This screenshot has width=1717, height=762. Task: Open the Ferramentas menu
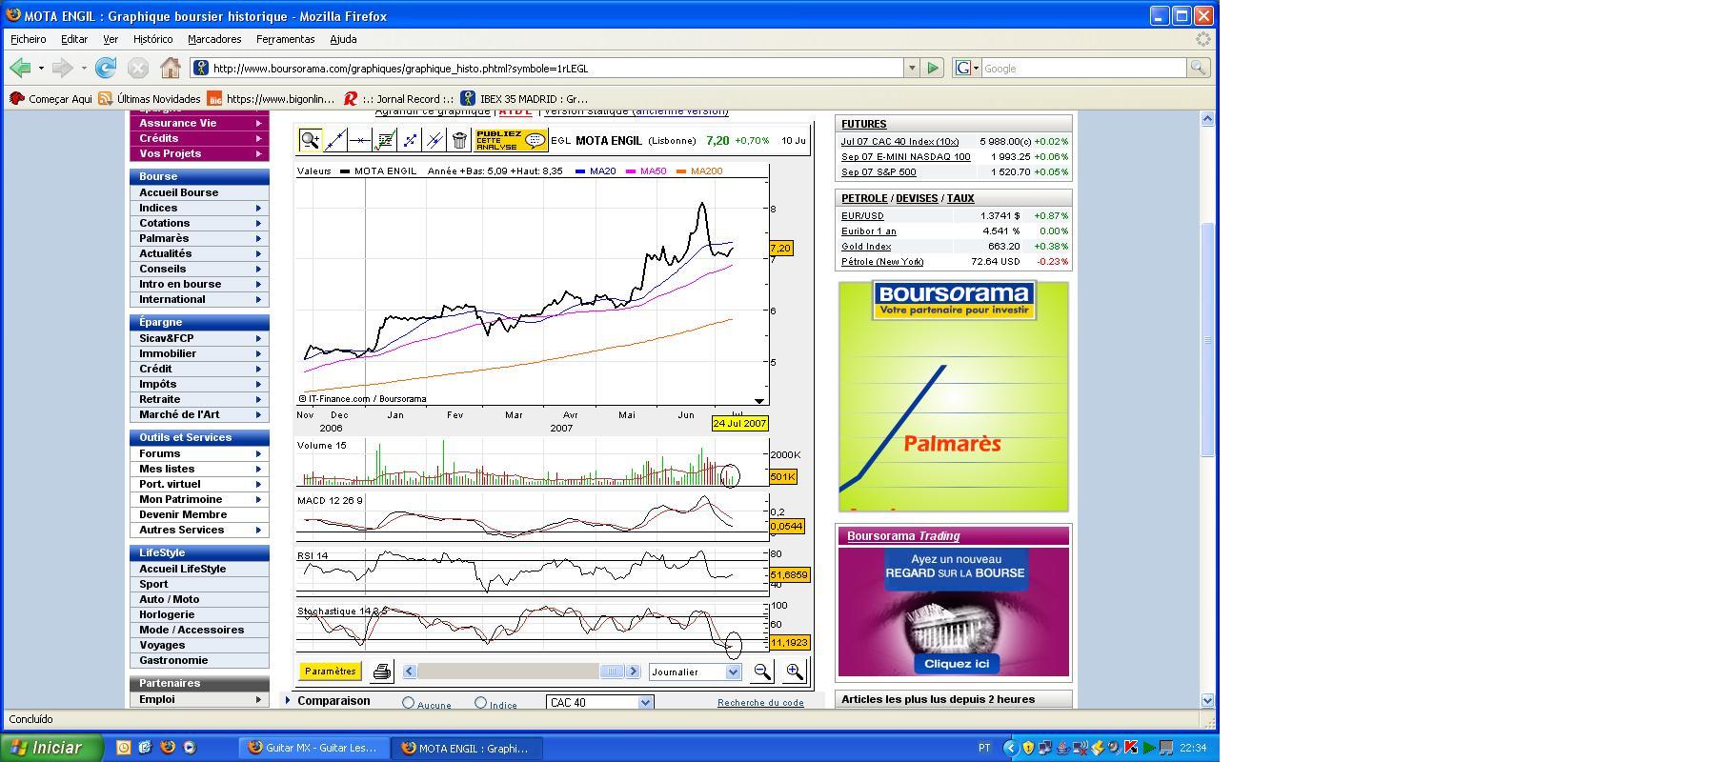click(x=285, y=39)
